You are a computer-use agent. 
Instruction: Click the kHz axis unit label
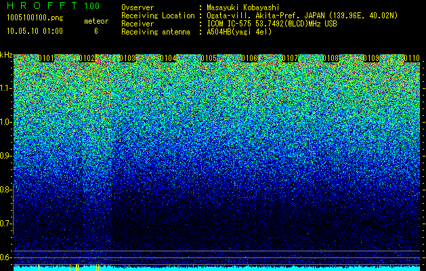point(6,55)
